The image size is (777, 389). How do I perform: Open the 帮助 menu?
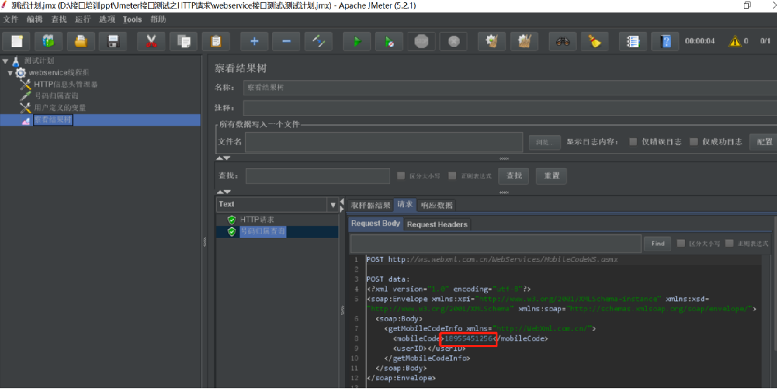158,19
